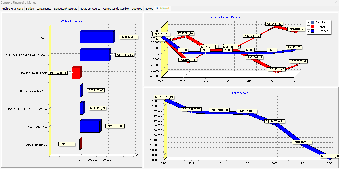
Task: Click the -R$119236,78 value label
Action: click(58, 73)
